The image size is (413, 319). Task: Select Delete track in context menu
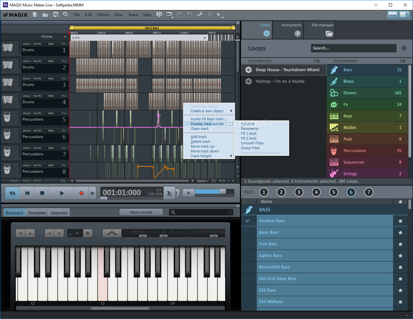[200, 141]
